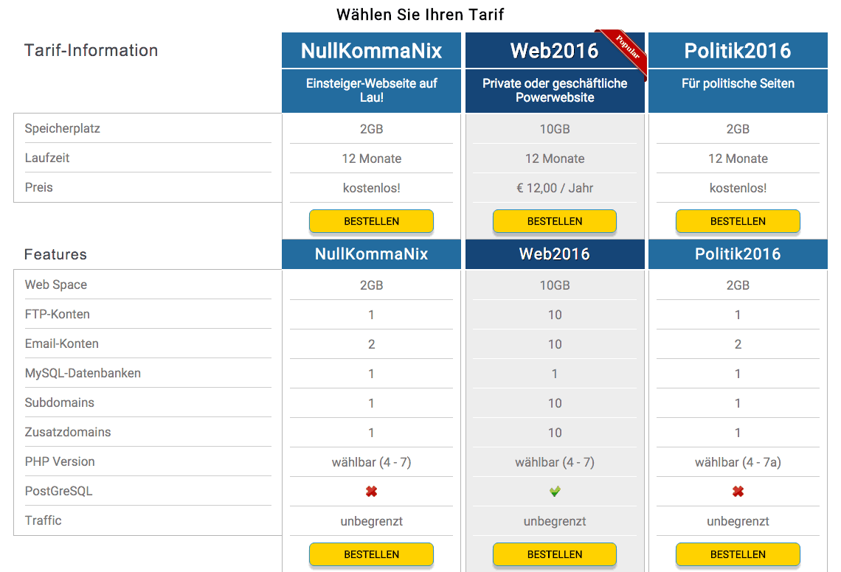Viewport: 841px width, 572px height.
Task: Order NullKommaNix via BESTELLEN below the Preis row
Action: 371,221
